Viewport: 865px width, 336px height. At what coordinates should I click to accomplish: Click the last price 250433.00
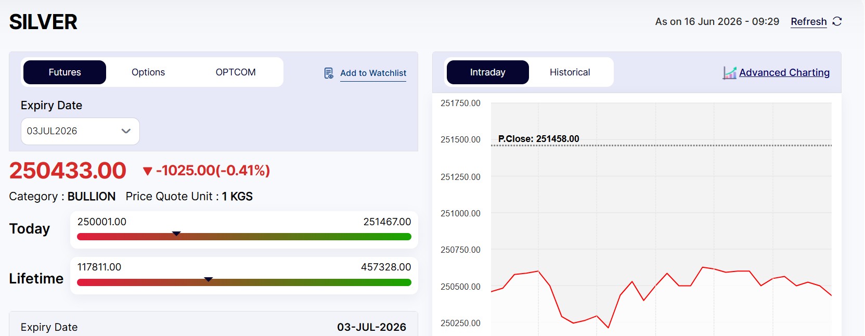click(x=68, y=171)
